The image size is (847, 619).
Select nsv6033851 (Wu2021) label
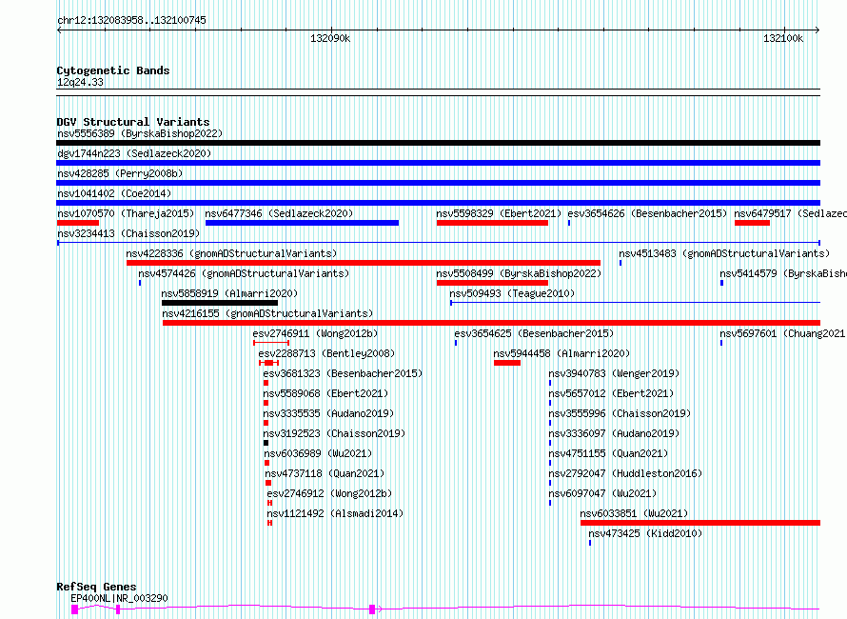(634, 513)
